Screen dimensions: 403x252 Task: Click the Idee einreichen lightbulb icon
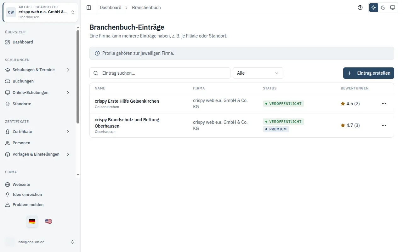click(8, 195)
